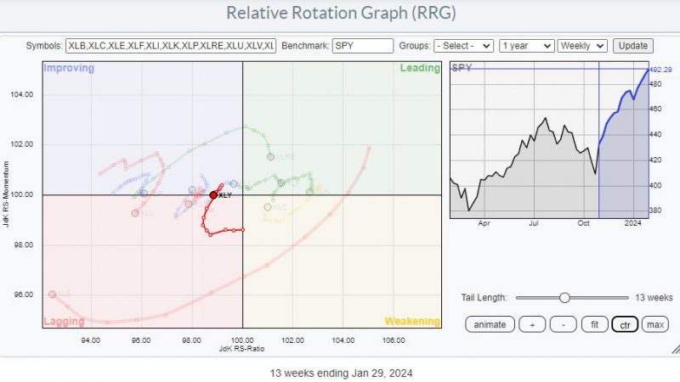The width and height of the screenshot is (680, 382).
Task: Click the max button
Action: [655, 324]
